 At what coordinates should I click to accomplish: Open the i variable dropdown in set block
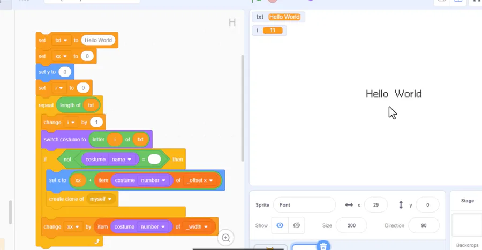(x=59, y=88)
